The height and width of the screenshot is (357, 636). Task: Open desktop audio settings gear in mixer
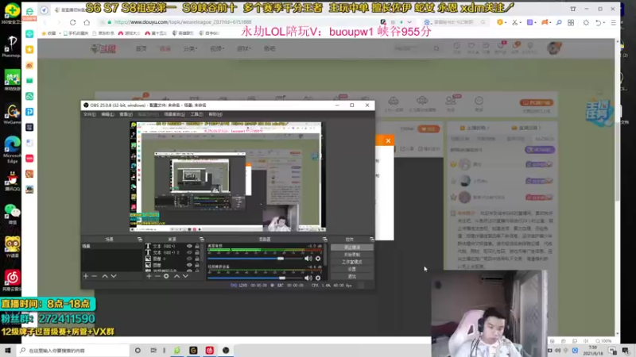pyautogui.click(x=318, y=259)
